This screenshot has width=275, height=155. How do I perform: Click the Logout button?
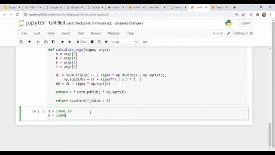pos(245,23)
